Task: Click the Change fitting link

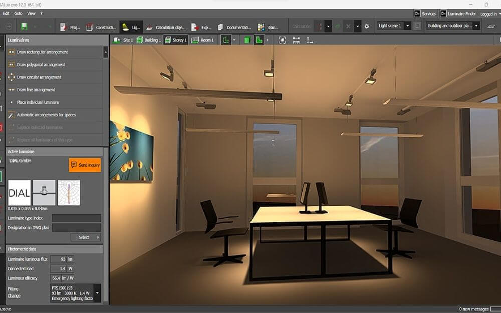Action: (14, 296)
